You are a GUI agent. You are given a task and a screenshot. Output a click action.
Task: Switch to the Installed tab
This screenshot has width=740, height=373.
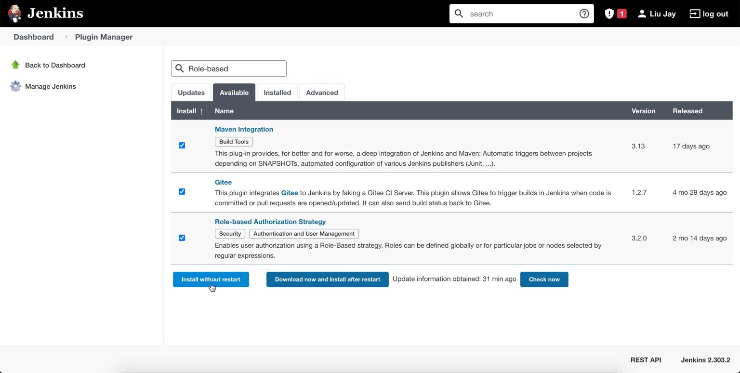pos(277,93)
